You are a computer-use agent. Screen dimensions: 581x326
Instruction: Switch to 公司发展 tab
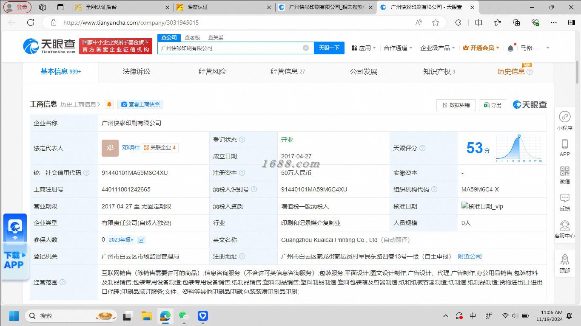(x=364, y=71)
